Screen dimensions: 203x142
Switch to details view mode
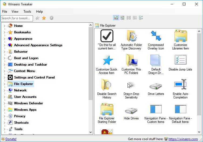(x=141, y=18)
